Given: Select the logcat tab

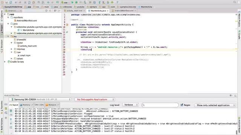Looking at the screenshot, I should [14, 105].
